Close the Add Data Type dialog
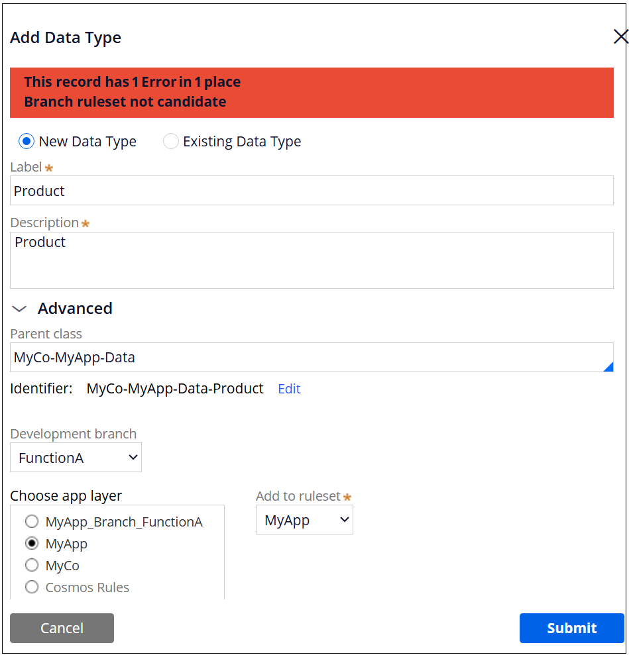The width and height of the screenshot is (629, 655). 620,37
